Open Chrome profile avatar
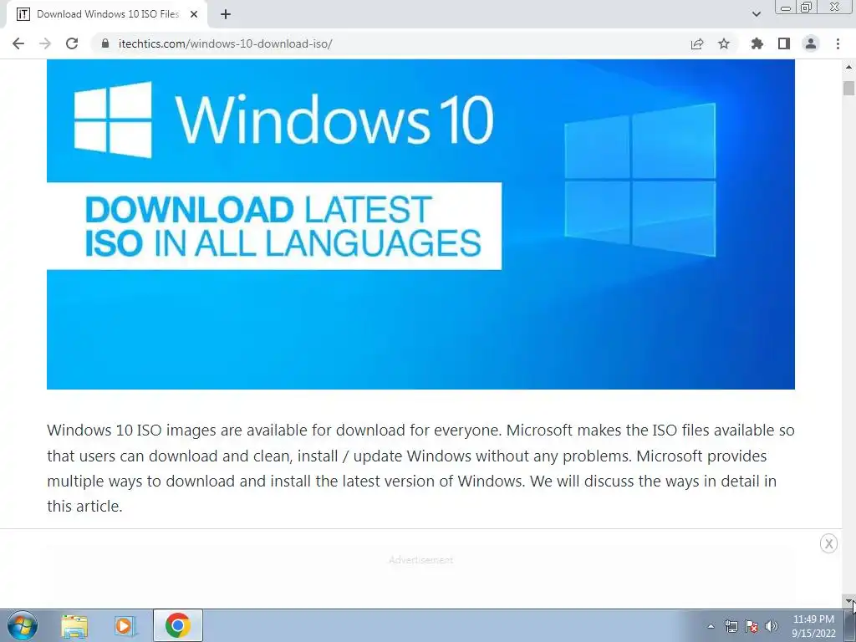 point(811,43)
